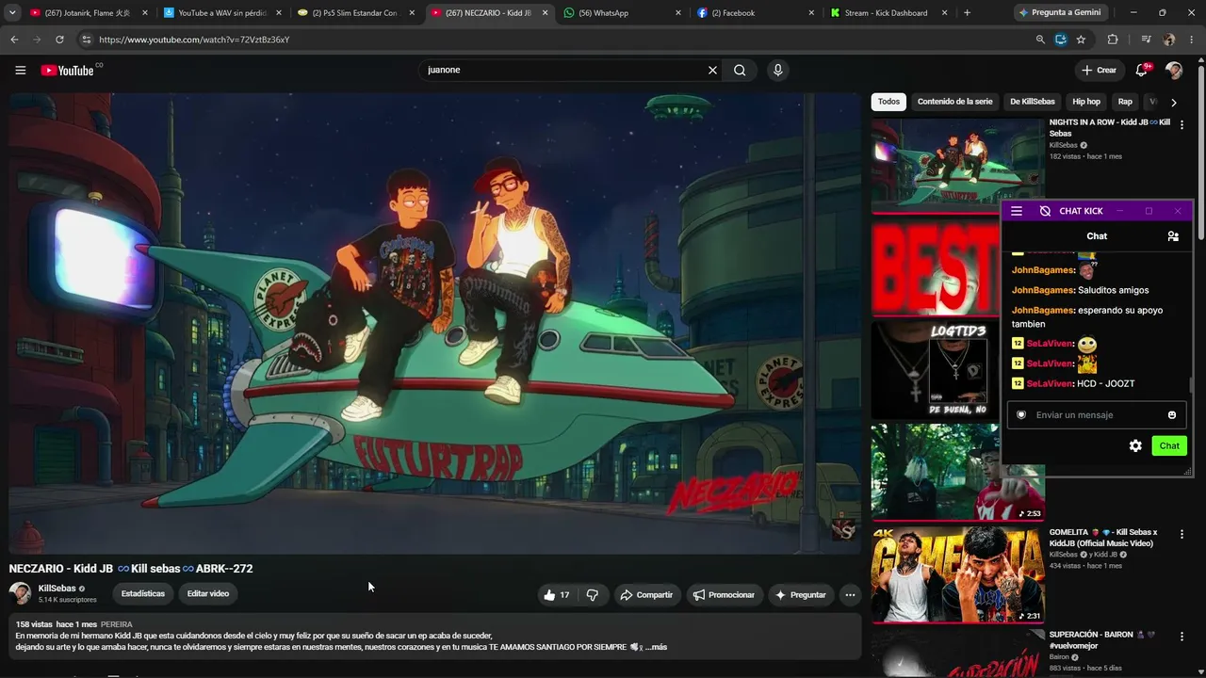Switch to the Ps5 Slim Estandar tab

click(355, 13)
